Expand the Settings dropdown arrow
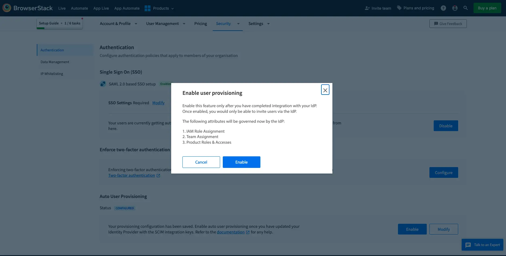This screenshot has height=256, width=506. click(x=268, y=24)
